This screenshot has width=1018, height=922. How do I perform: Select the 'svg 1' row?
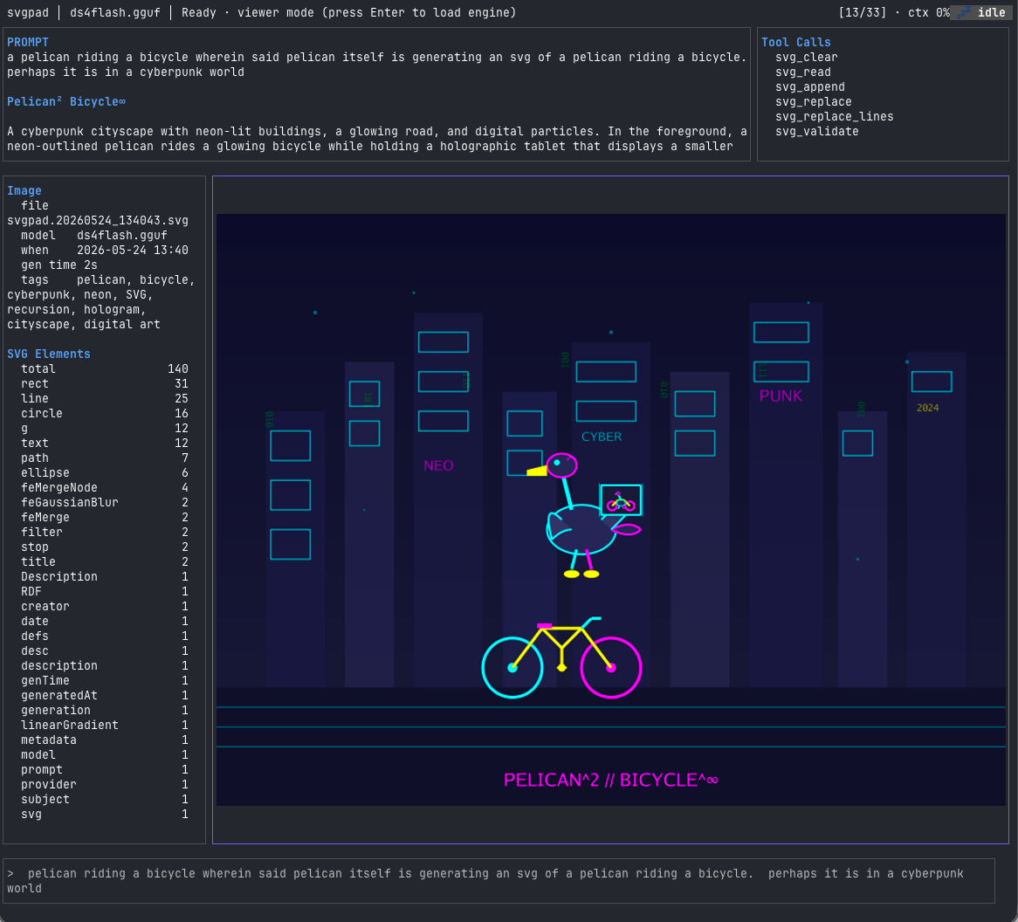(x=105, y=815)
